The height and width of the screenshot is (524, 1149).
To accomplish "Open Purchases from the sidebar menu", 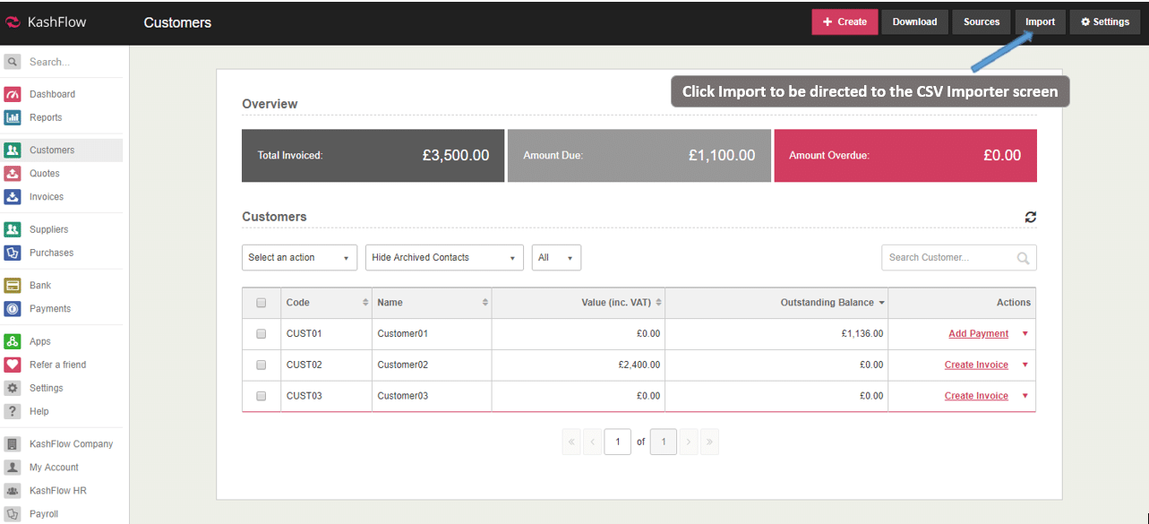I will click(51, 253).
